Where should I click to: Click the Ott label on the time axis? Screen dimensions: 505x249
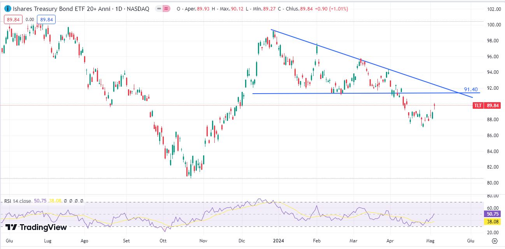pyautogui.click(x=163, y=241)
